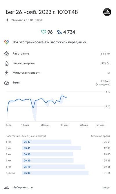This screenshot has width=116, height=194.
Task: Tap the 5 км pace bar 05:19
Action: click(x=54, y=167)
